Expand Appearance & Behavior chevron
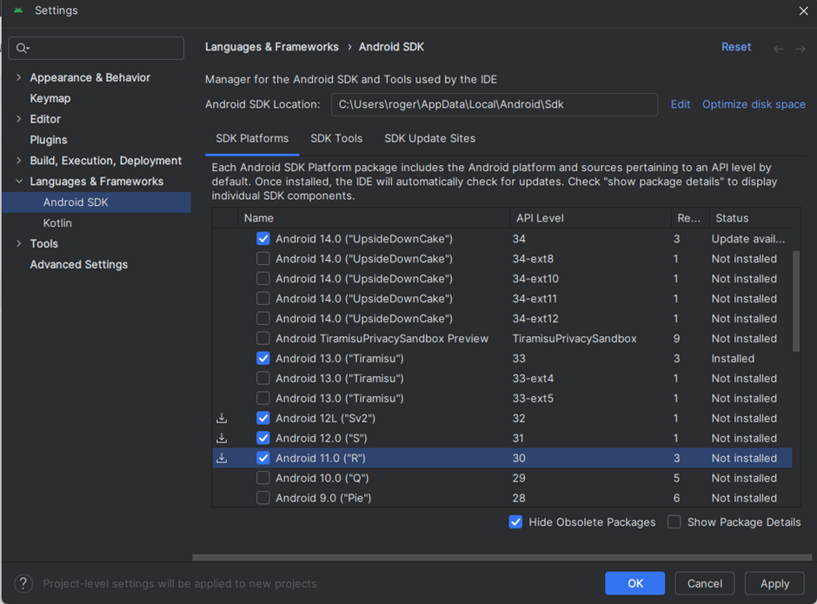The image size is (817, 604). point(19,77)
